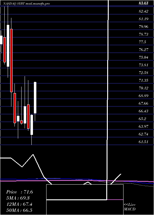This screenshot has width=154, height=215.
Task: Select the 75.04 price axis label
Action: click(144, 57)
